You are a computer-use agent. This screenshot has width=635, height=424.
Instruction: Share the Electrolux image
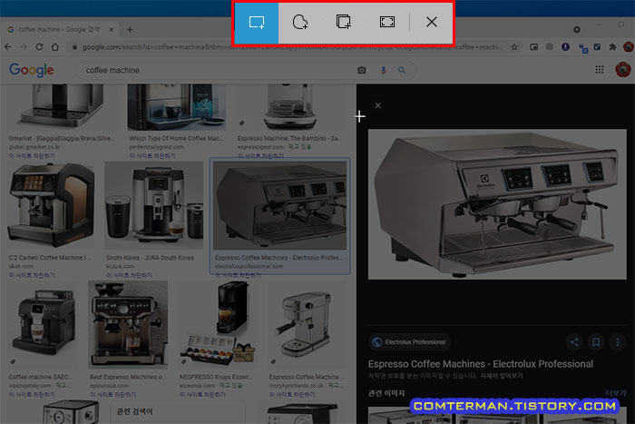pos(574,342)
